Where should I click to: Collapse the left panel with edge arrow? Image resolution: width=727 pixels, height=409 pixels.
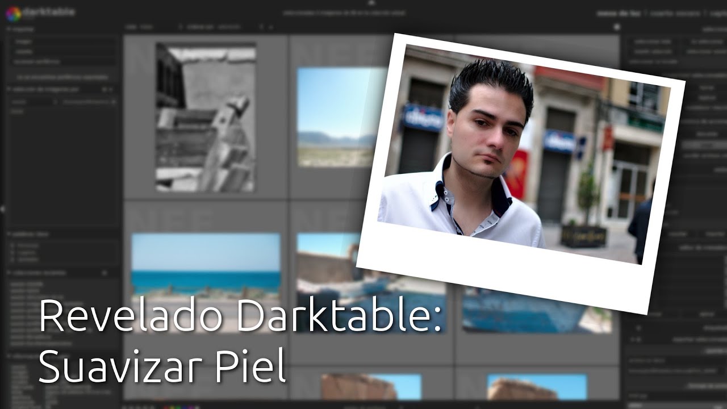click(2, 210)
